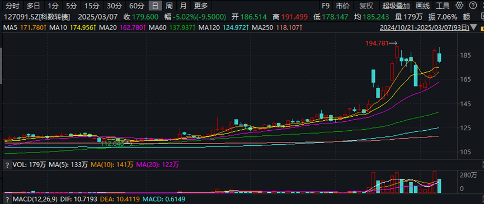Viewport: 484px width, 204px height.
Task: Switch to the 月 monthly tab
Action: [184, 6]
